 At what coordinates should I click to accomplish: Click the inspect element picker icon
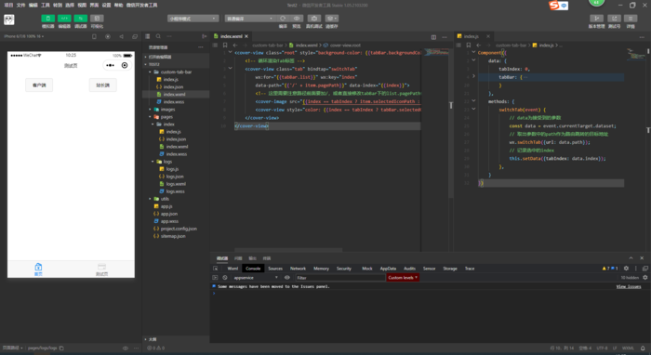click(215, 269)
